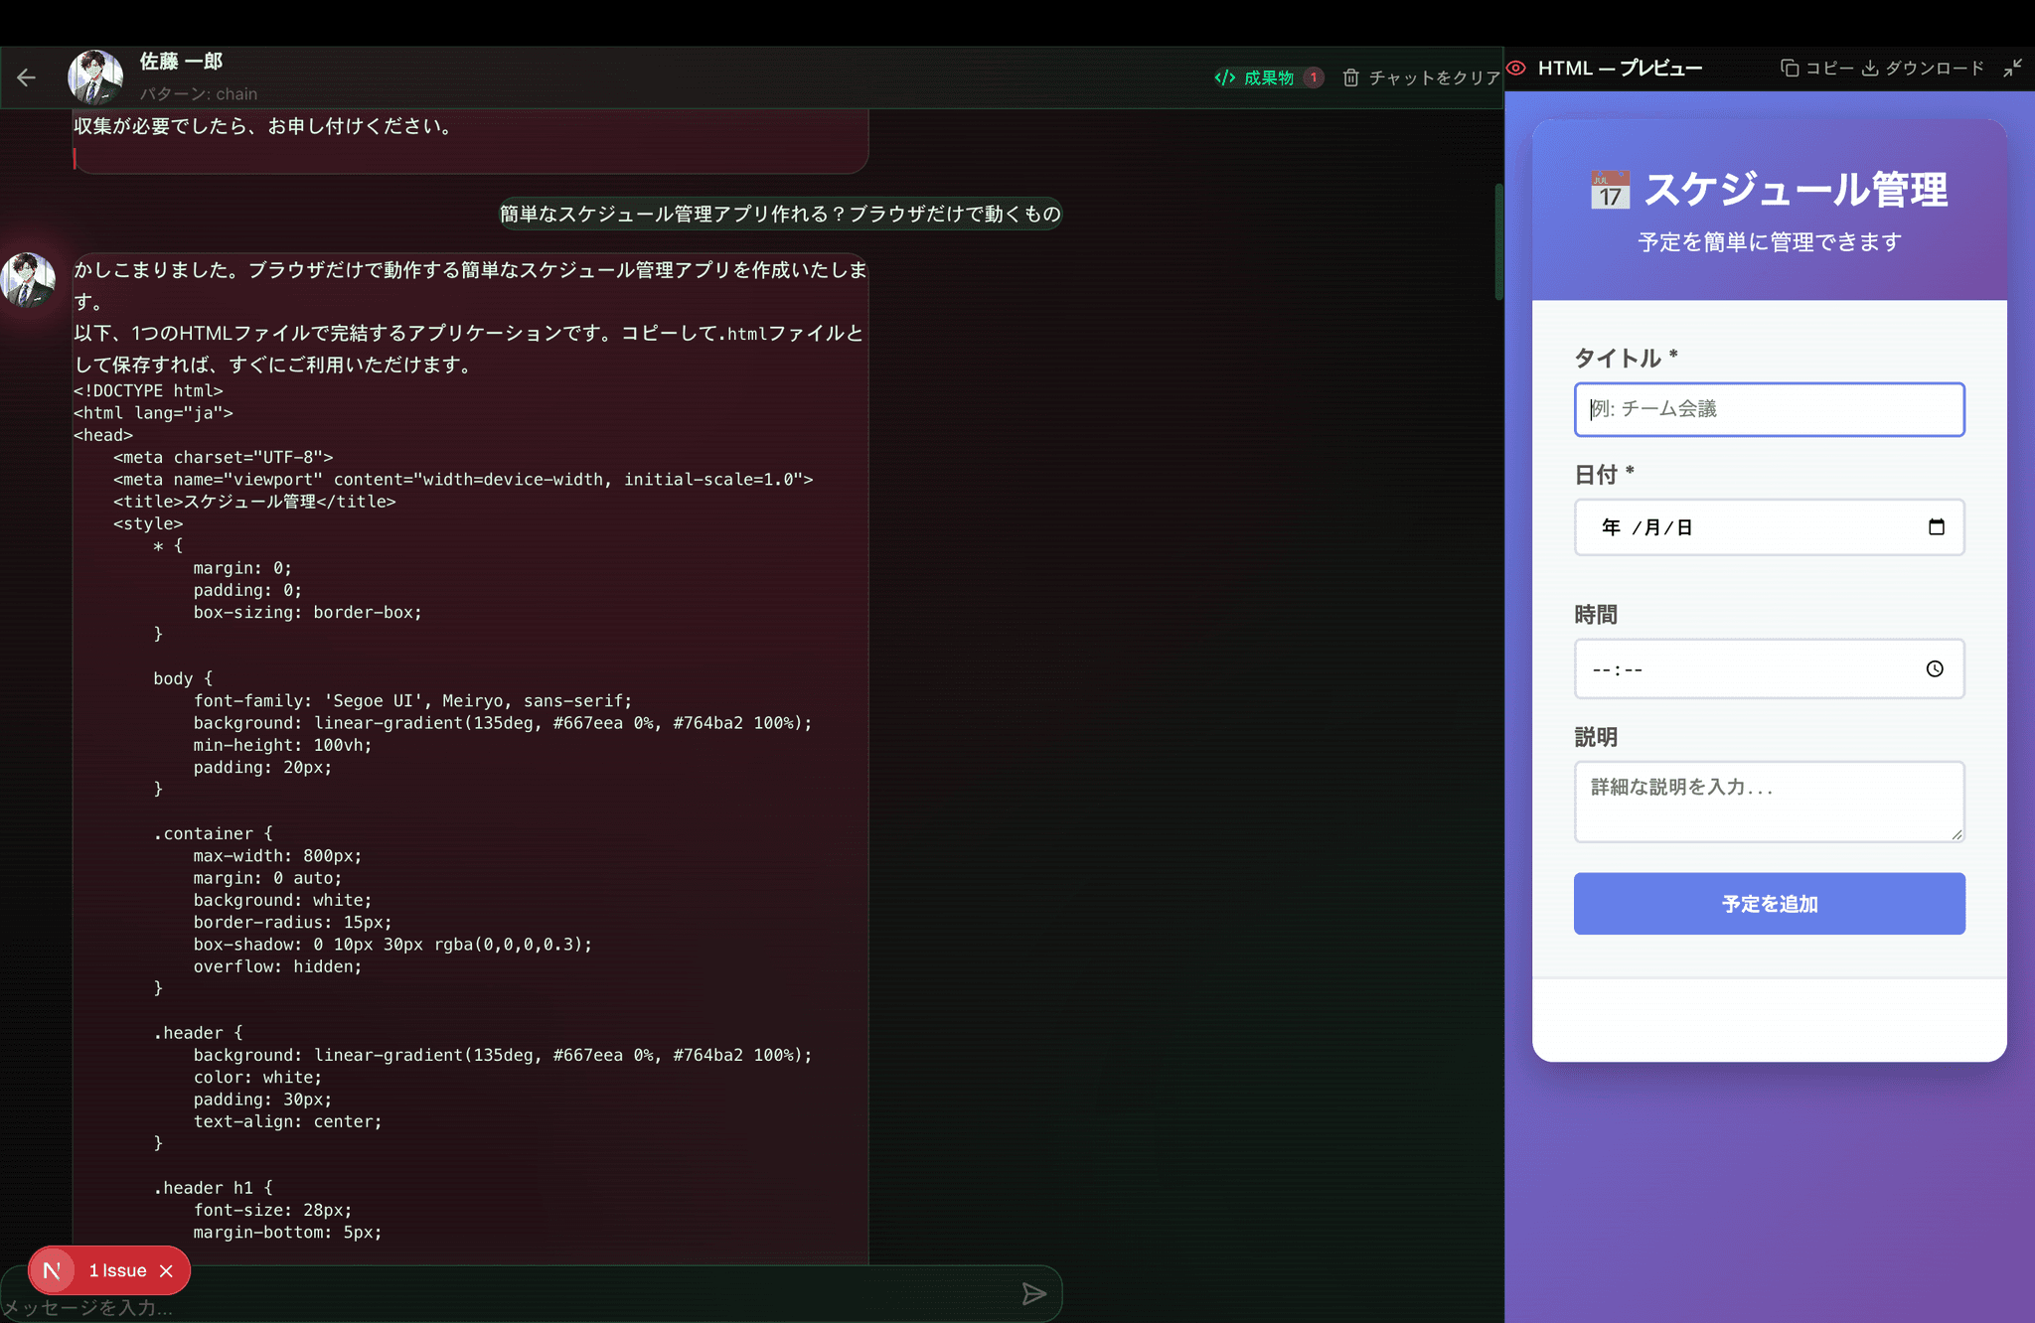Click the chat scrollbar thumb
This screenshot has width=2035, height=1323.
(x=1498, y=241)
